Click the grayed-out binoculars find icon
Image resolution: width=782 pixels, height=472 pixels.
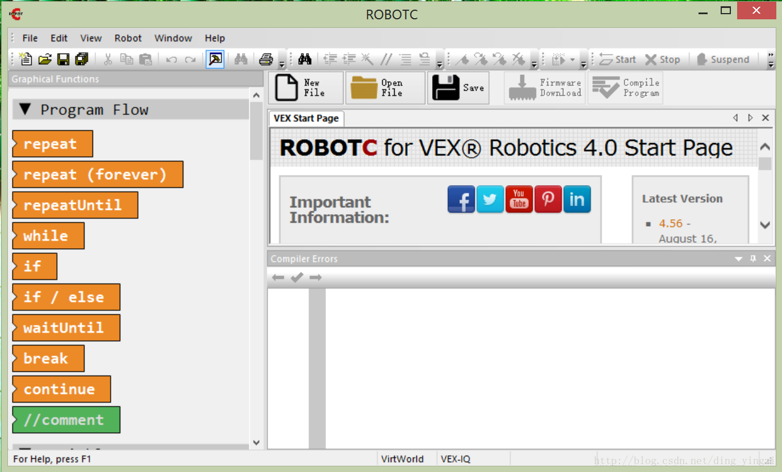241,59
